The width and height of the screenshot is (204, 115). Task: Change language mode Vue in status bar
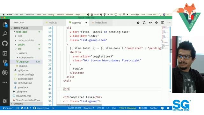114,108
